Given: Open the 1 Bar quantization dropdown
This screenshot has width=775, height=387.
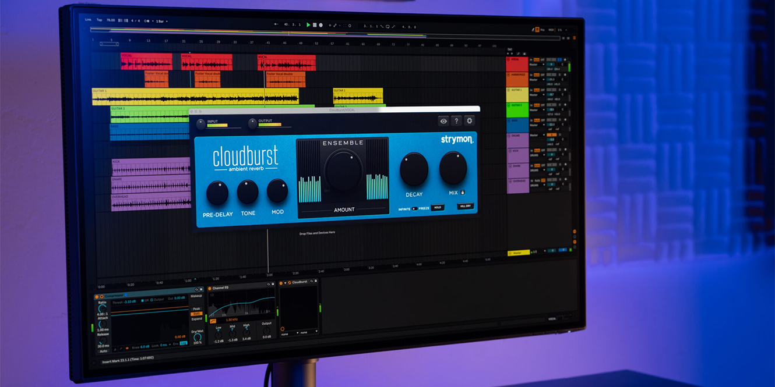Looking at the screenshot, I should pyautogui.click(x=161, y=22).
